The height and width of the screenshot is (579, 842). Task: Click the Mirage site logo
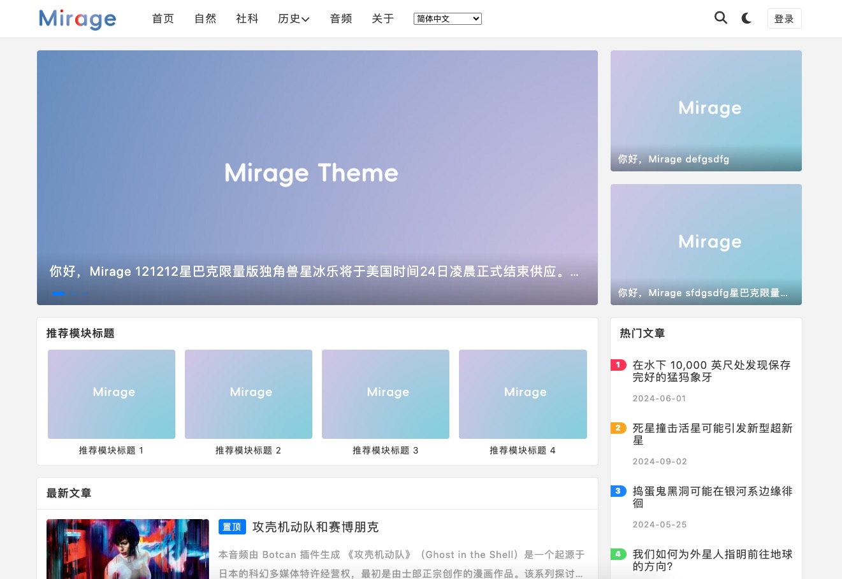point(77,19)
